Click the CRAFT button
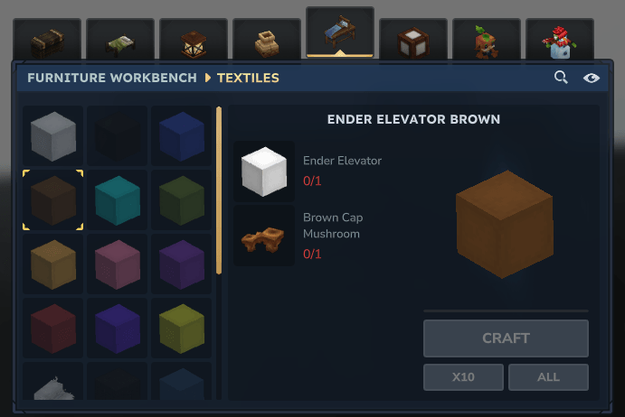The image size is (625, 417). [506, 338]
